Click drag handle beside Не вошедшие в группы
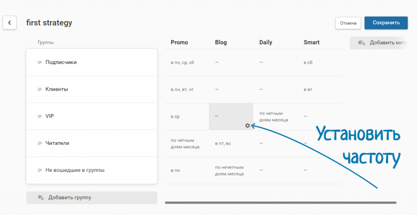This screenshot has height=215, width=417. click(40, 170)
